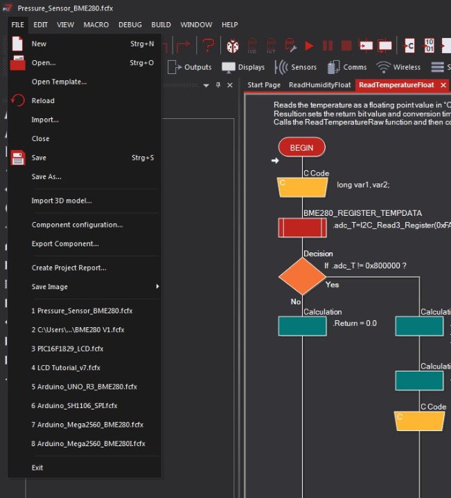Toggle the panel pin icon

218,85
